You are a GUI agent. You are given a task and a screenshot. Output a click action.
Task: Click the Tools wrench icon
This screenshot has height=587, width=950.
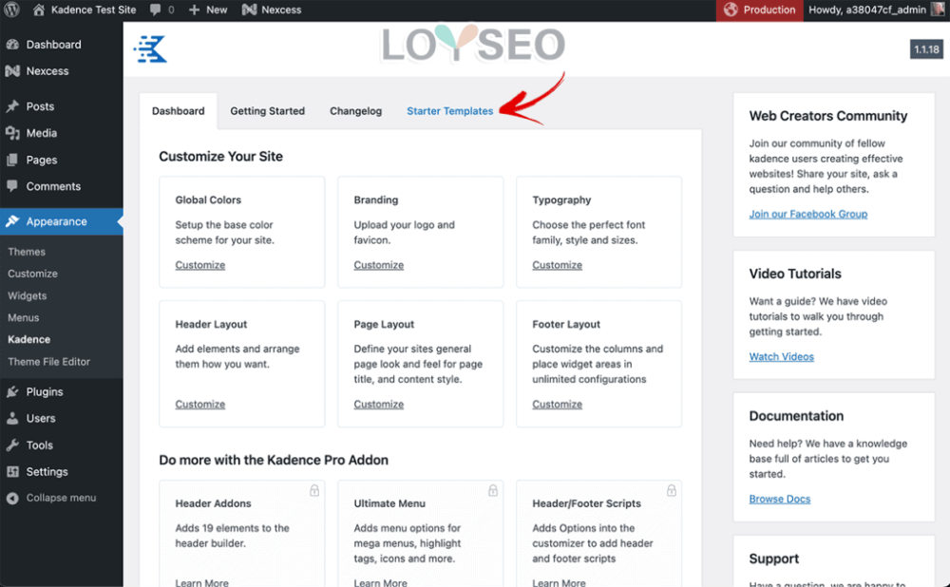(12, 445)
